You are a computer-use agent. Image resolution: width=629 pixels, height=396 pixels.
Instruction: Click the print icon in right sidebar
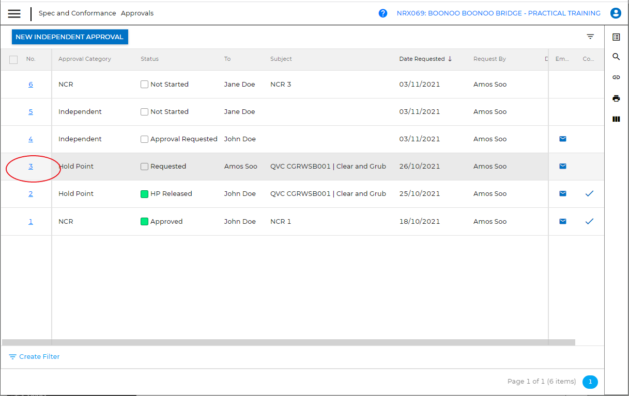click(616, 98)
